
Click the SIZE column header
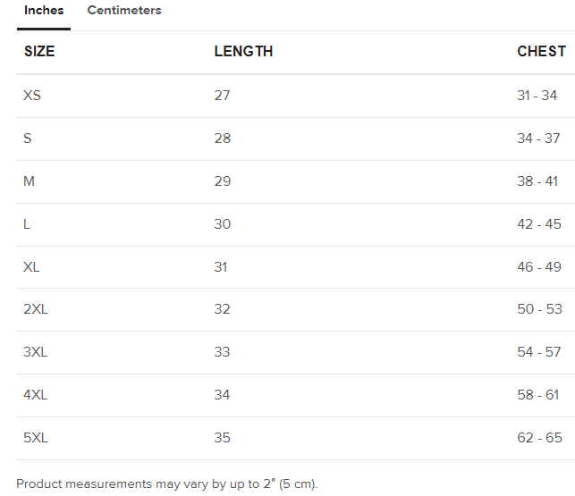click(x=39, y=52)
